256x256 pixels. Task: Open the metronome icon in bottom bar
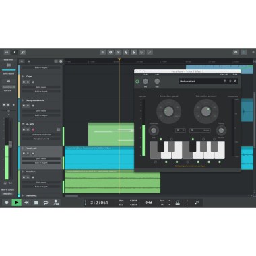tap(177, 203)
